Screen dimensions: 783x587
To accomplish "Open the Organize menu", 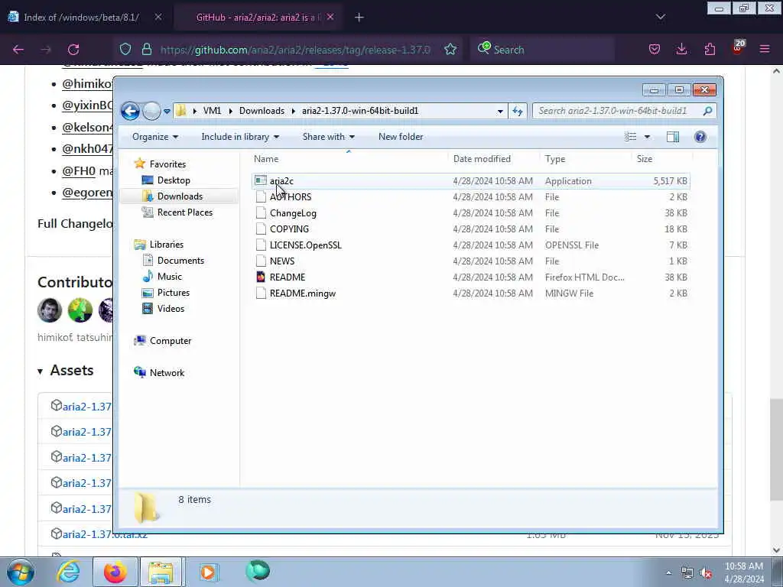I will 155,137.
